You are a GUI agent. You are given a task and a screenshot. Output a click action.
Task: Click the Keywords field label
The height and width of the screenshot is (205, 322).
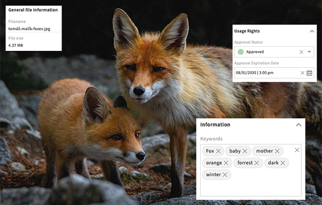point(211,139)
